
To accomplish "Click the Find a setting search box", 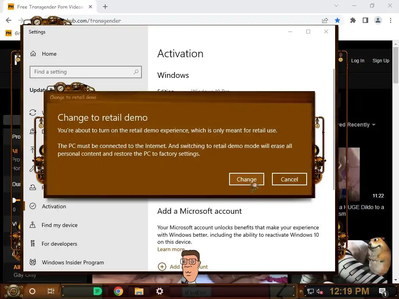I will pyautogui.click(x=85, y=72).
